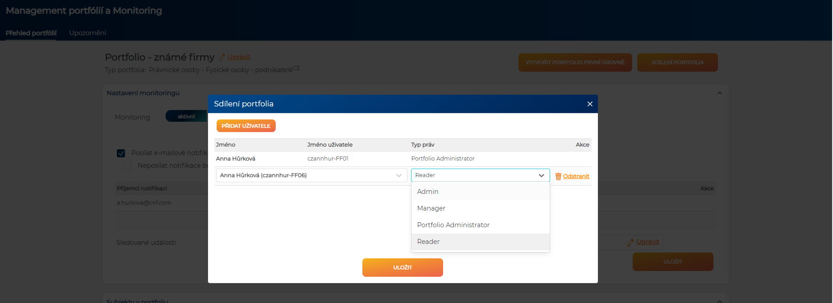Uncheck Posílat e-mailové notifikace checkbox

pos(121,153)
